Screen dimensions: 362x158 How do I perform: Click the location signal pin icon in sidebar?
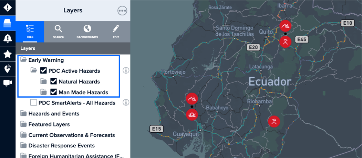pos(8,69)
